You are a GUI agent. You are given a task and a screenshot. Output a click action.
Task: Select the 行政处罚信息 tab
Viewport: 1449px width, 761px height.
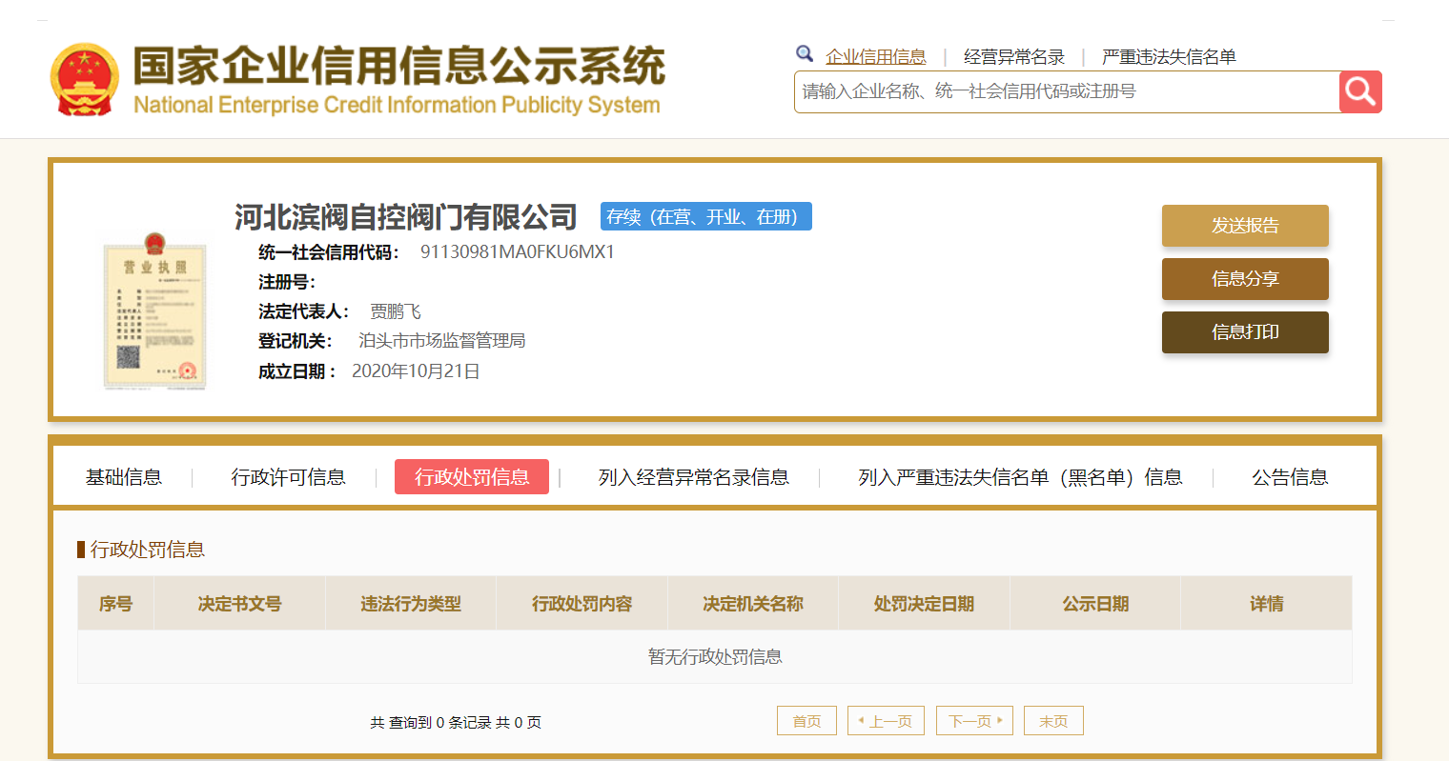[472, 477]
